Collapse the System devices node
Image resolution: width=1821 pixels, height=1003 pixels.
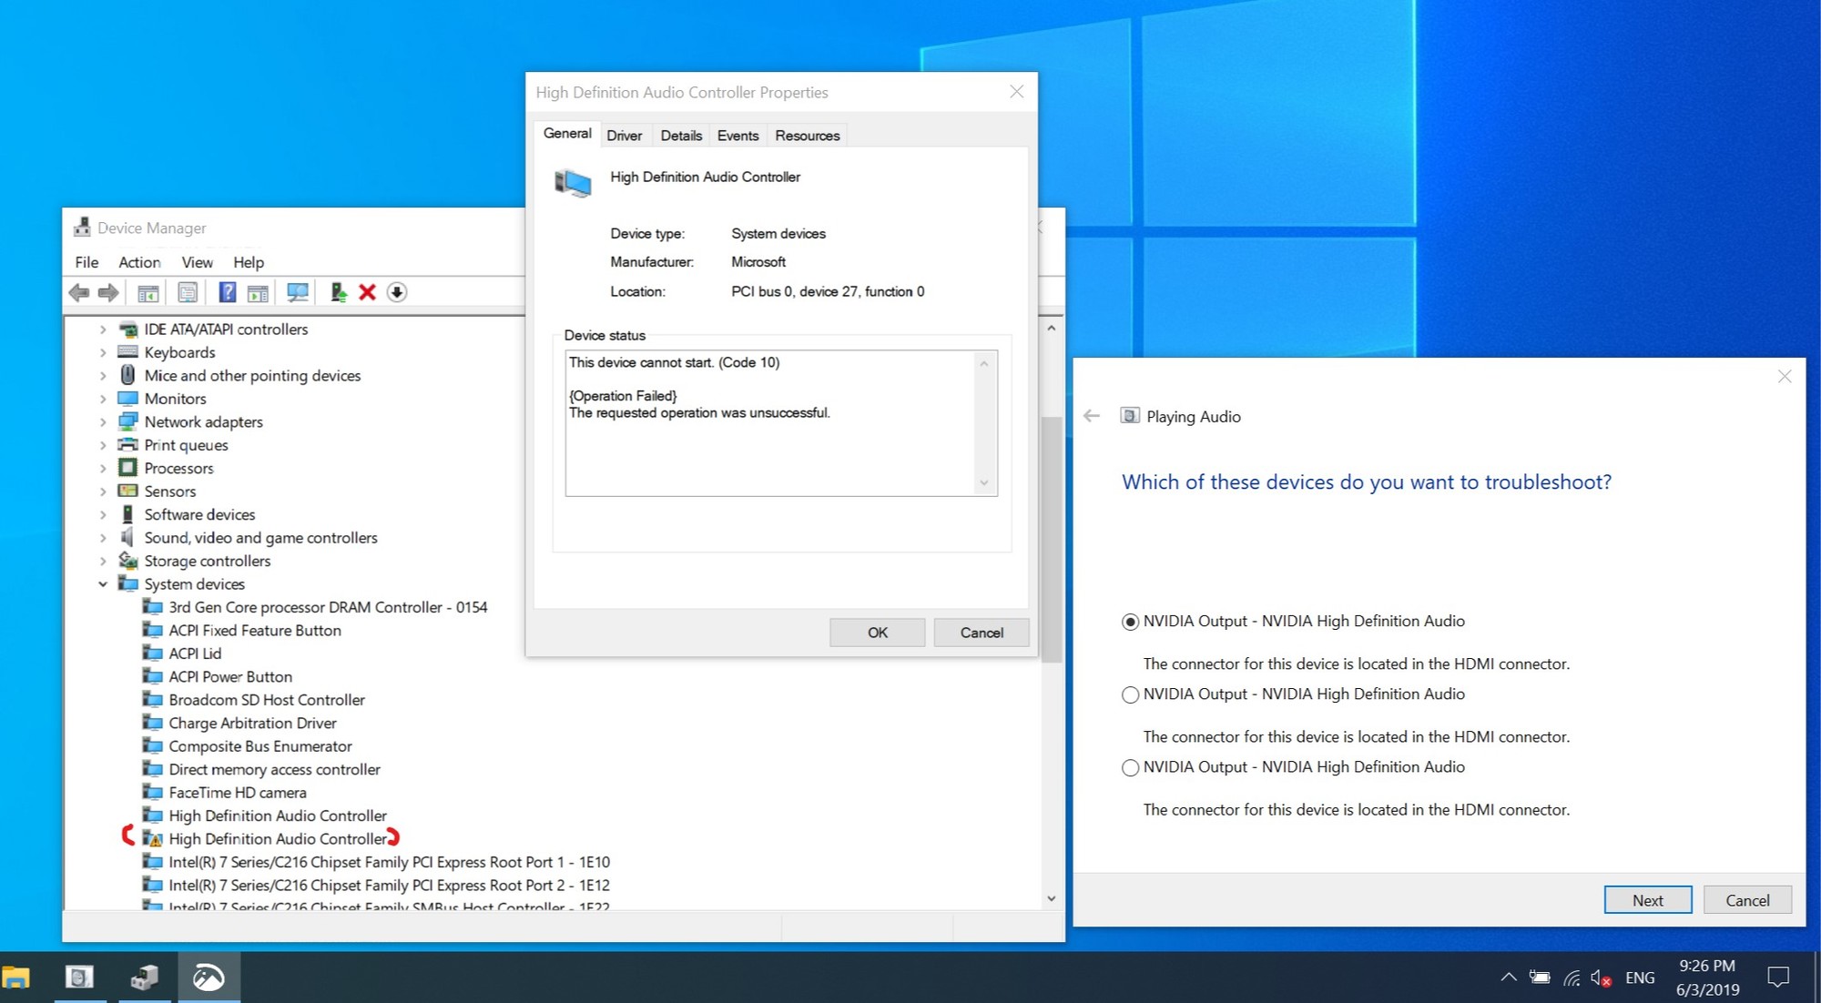pyautogui.click(x=103, y=584)
